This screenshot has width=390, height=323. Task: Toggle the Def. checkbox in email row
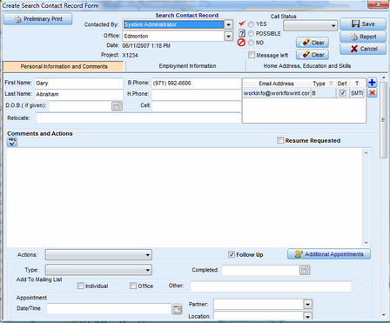(x=343, y=93)
